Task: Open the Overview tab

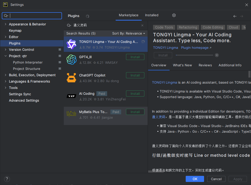Action: (x=159, y=65)
